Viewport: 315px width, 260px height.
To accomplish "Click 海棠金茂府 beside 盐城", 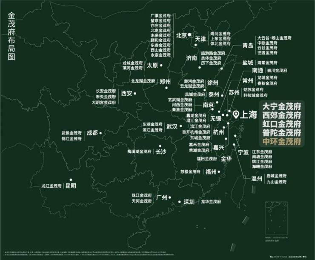I will [267, 63].
